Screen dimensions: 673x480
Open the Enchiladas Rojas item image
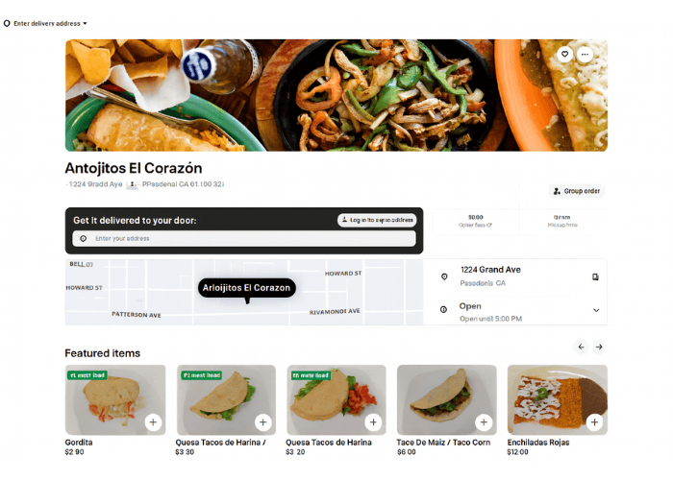click(x=557, y=400)
